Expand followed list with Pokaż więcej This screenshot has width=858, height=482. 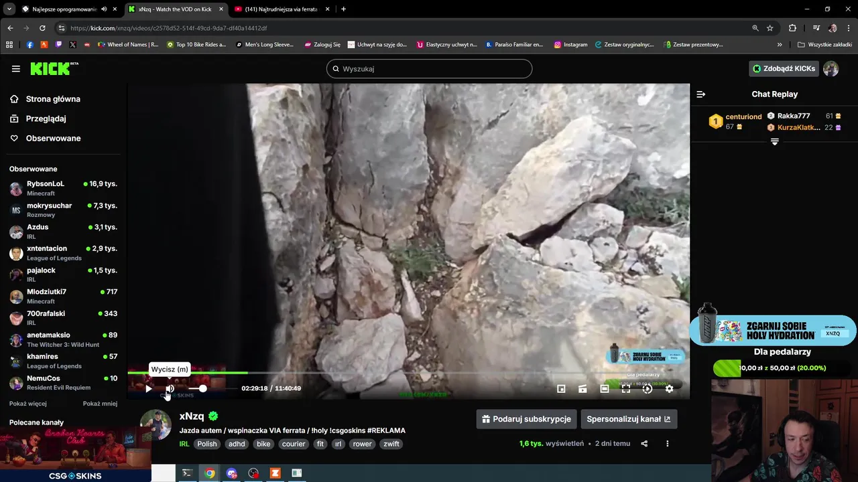[x=28, y=404]
